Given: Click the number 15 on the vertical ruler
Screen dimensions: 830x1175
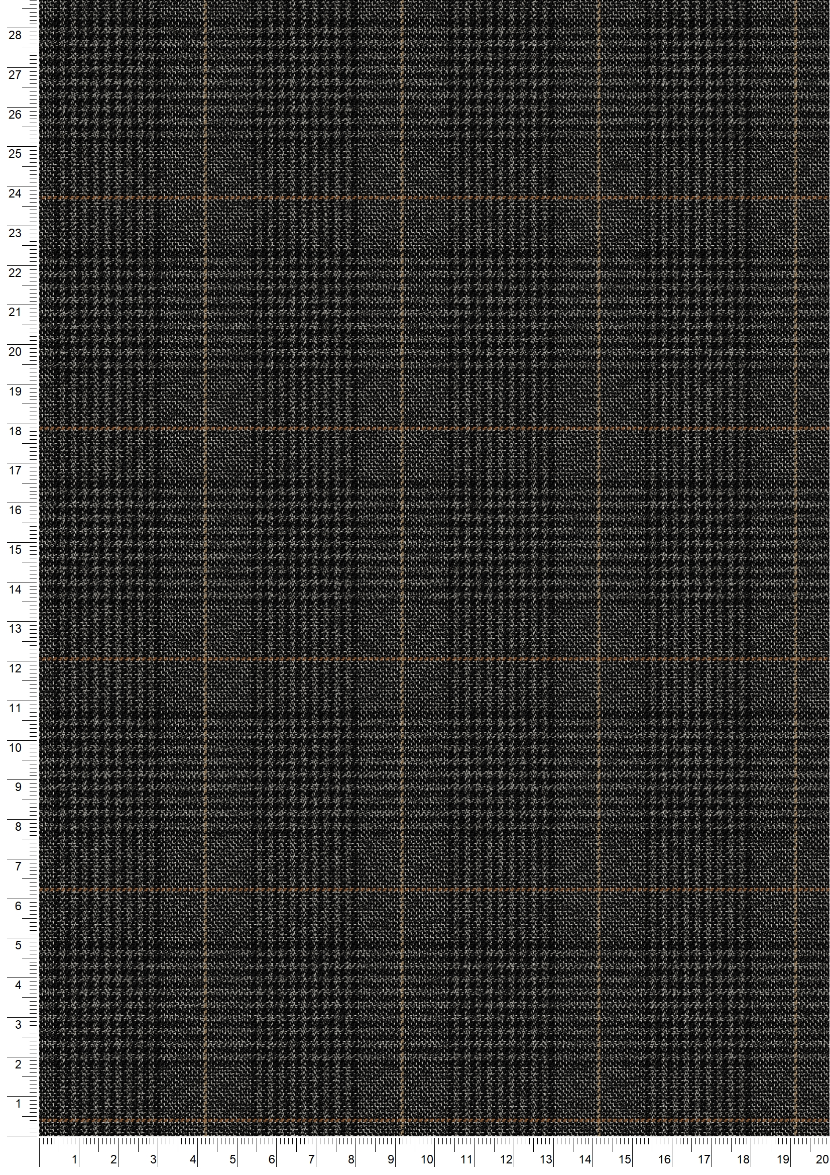Looking at the screenshot, I should click(x=16, y=550).
